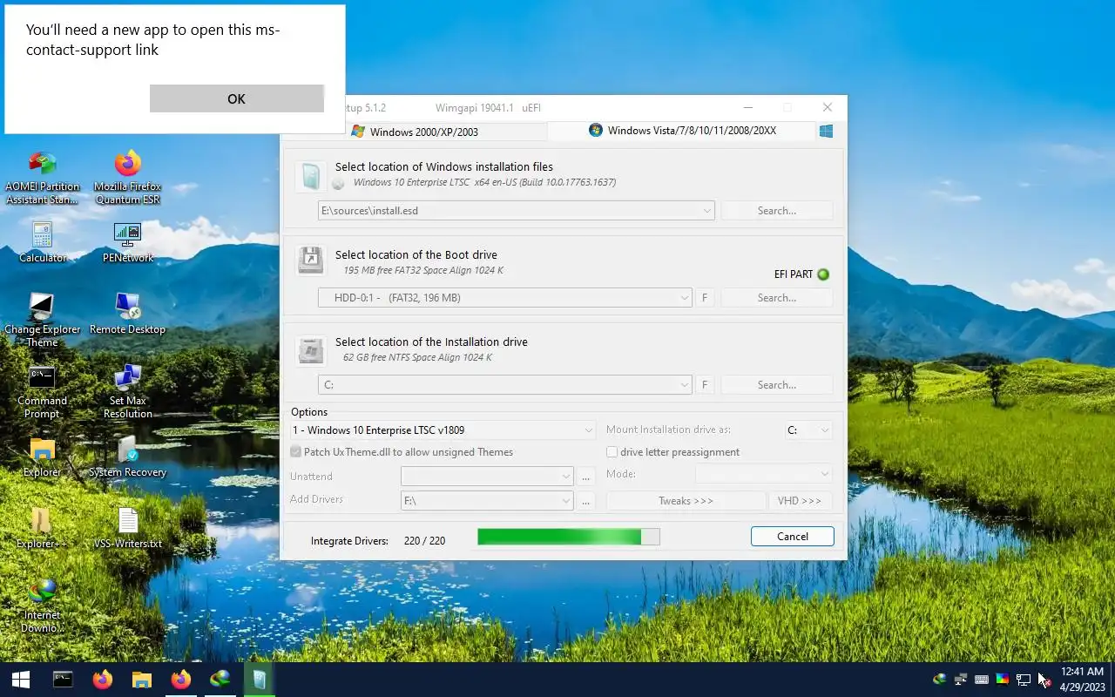Click the Integrate Drivers progress bar
This screenshot has height=697, width=1115.
(x=569, y=537)
